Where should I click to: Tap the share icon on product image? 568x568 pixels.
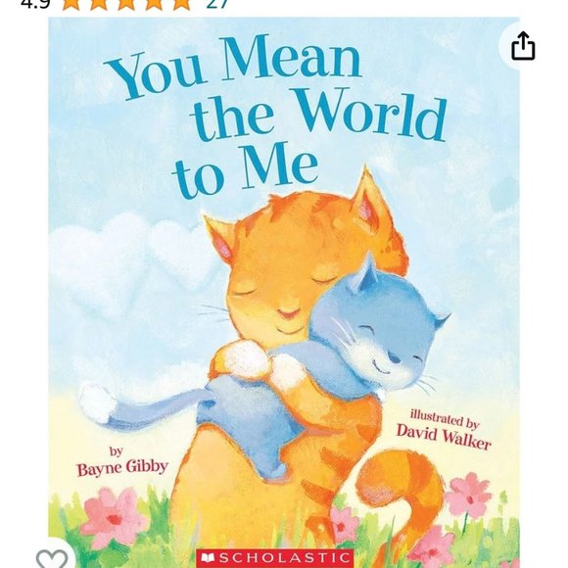point(523,46)
